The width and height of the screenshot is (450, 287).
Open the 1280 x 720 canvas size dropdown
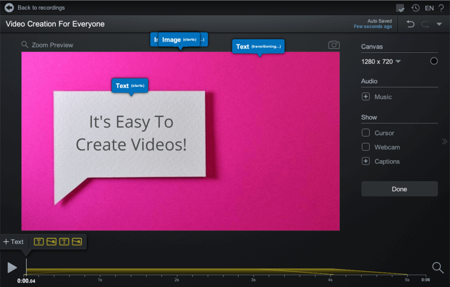381,61
